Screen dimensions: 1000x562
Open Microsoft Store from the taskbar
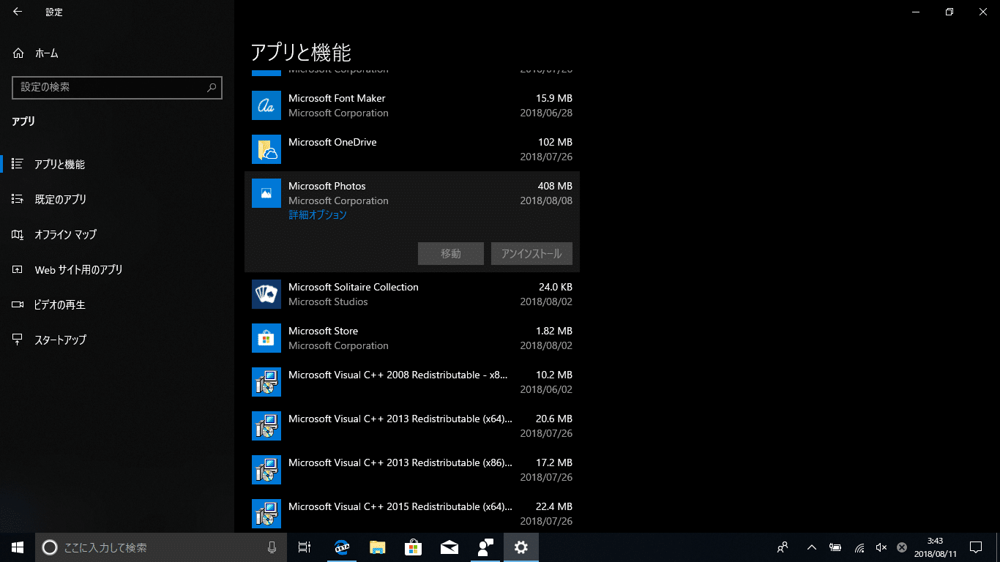(x=414, y=547)
